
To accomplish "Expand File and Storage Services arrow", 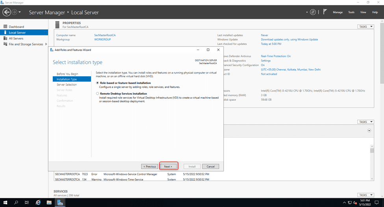I will [x=46, y=44].
